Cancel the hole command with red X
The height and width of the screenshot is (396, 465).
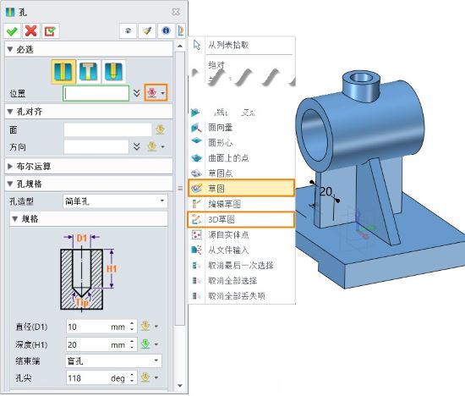click(31, 30)
